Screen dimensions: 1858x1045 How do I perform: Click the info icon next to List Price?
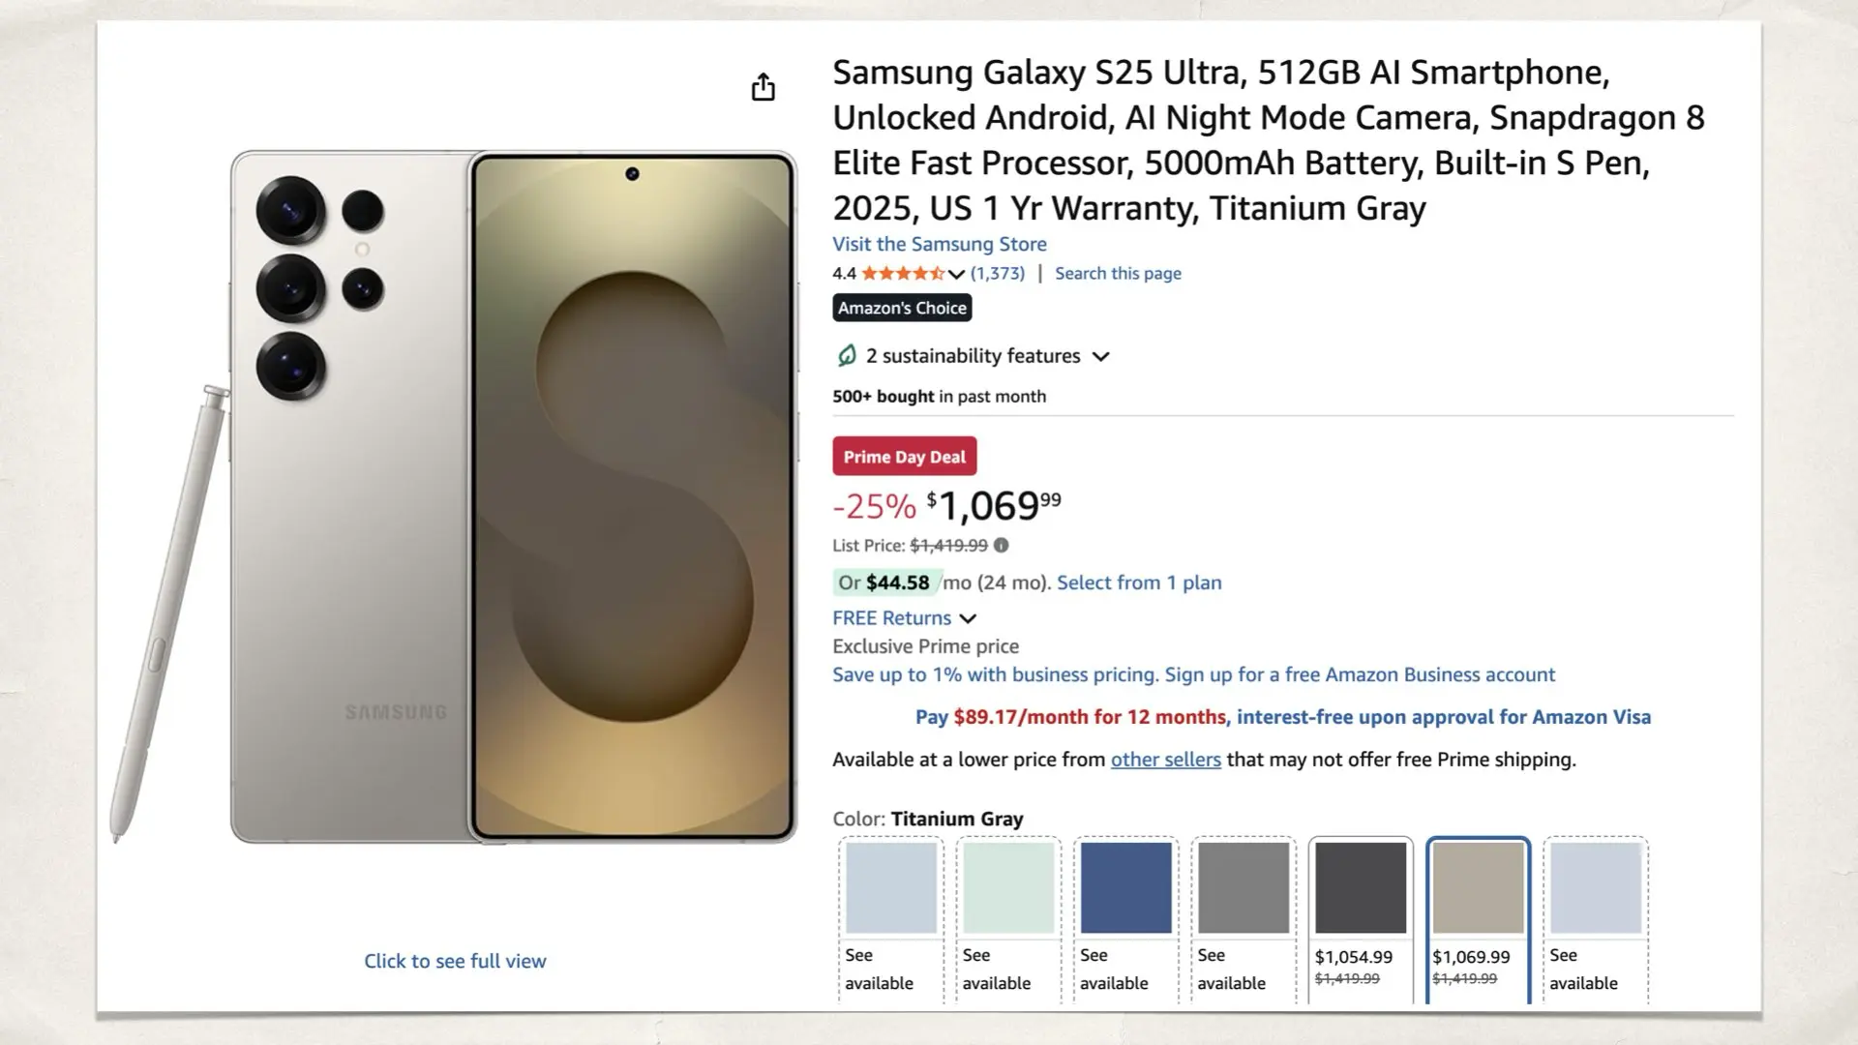click(1001, 545)
